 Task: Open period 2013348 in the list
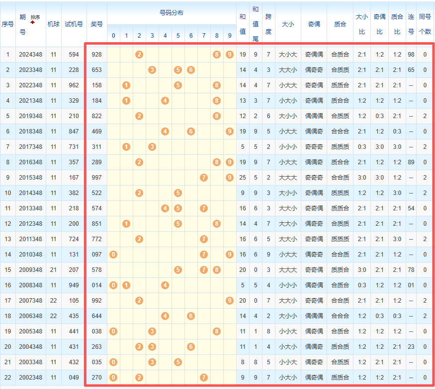[x=31, y=208]
